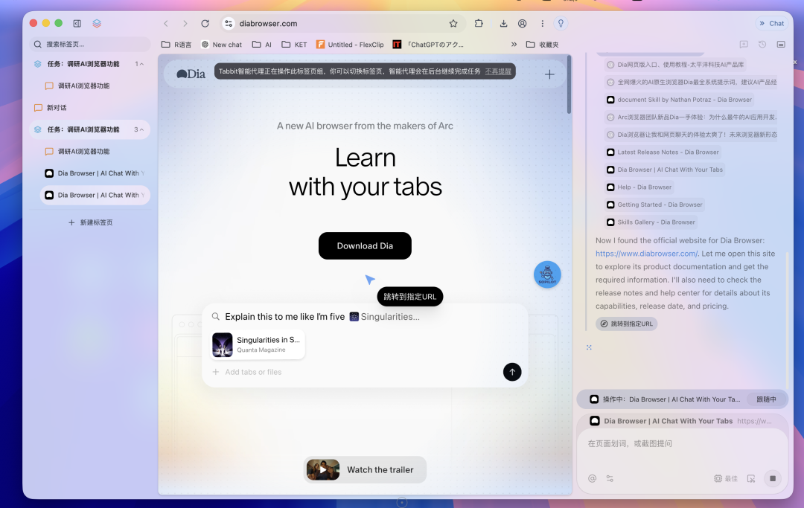Screen dimensions: 804x508
Task: Submit prompt with the up-arrow button
Action: [x=512, y=372]
